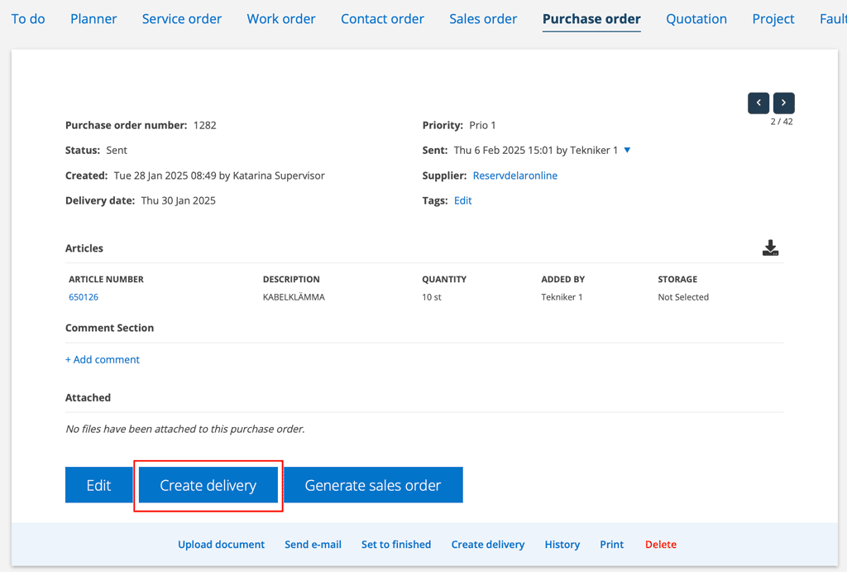Go to next purchase order arrow
Screen dimensions: 847x572
[x=783, y=103]
